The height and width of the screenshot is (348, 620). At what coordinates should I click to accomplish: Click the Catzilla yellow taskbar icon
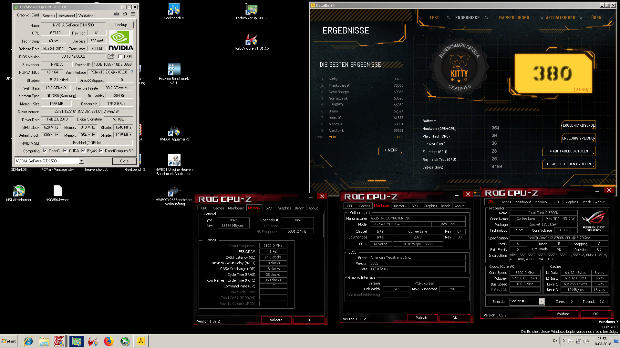click(141, 341)
